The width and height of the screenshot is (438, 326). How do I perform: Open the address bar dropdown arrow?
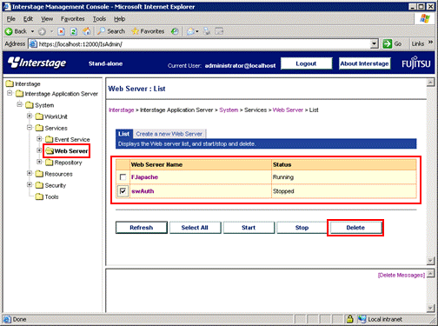(375, 43)
